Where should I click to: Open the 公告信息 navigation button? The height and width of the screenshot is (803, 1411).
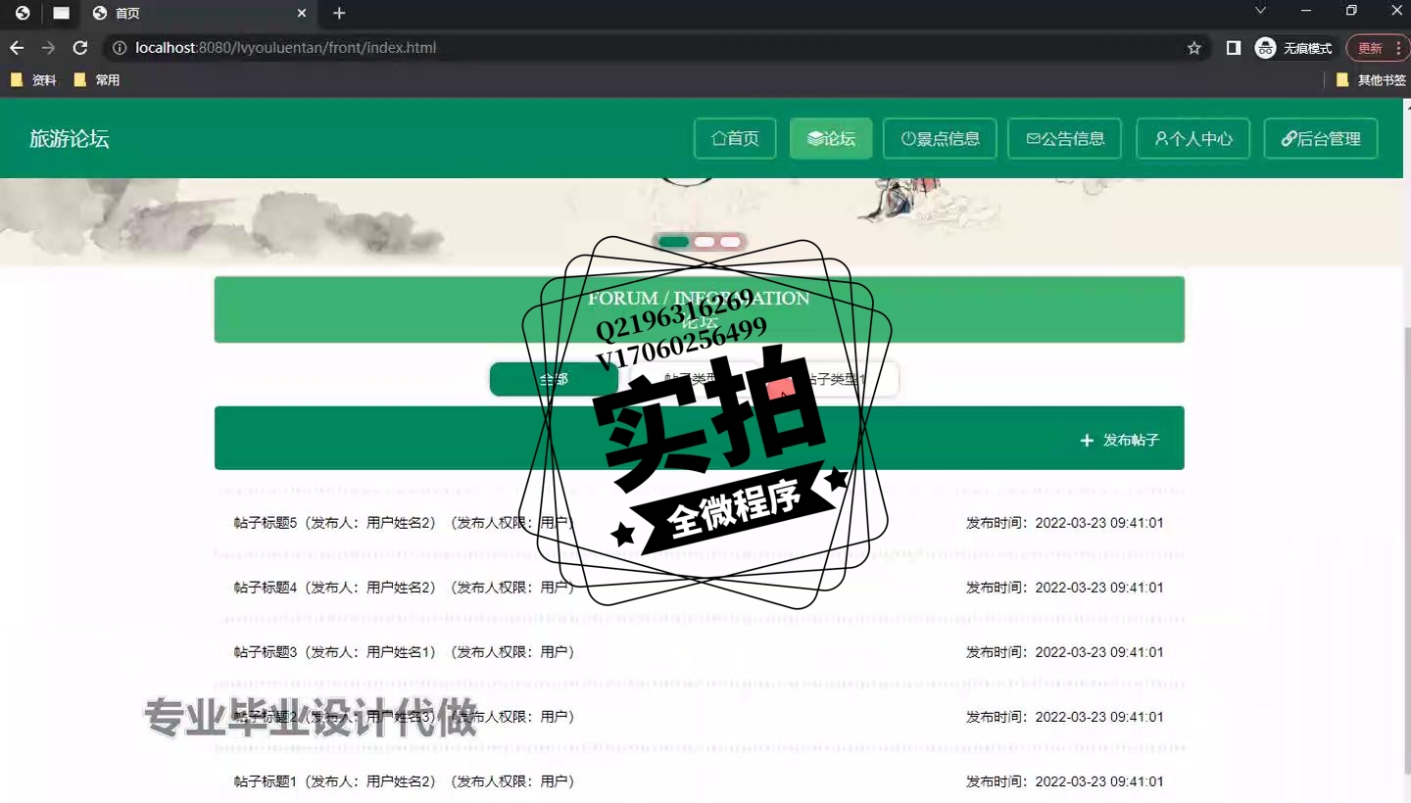pos(1064,138)
